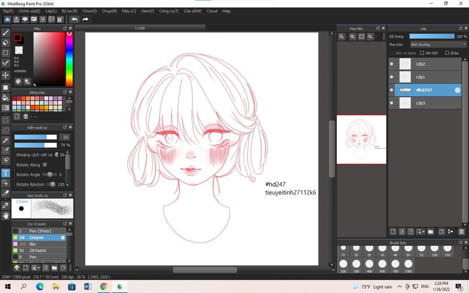Select the rectangular Select tool

5,120
